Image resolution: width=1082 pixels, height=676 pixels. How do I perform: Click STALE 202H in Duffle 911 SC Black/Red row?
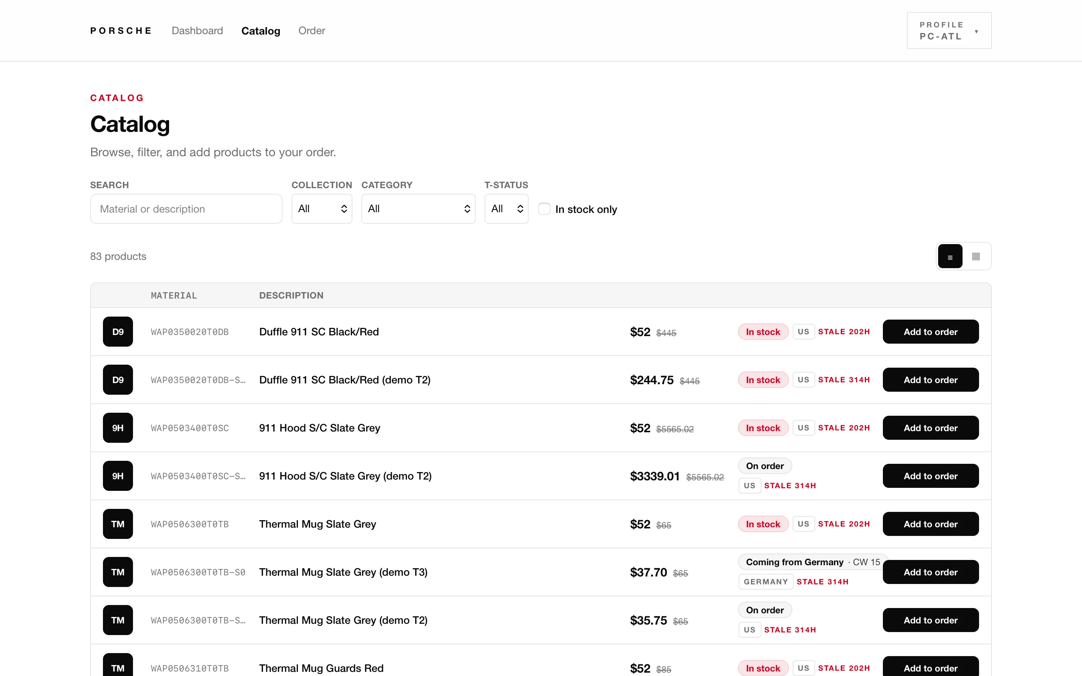[844, 332]
